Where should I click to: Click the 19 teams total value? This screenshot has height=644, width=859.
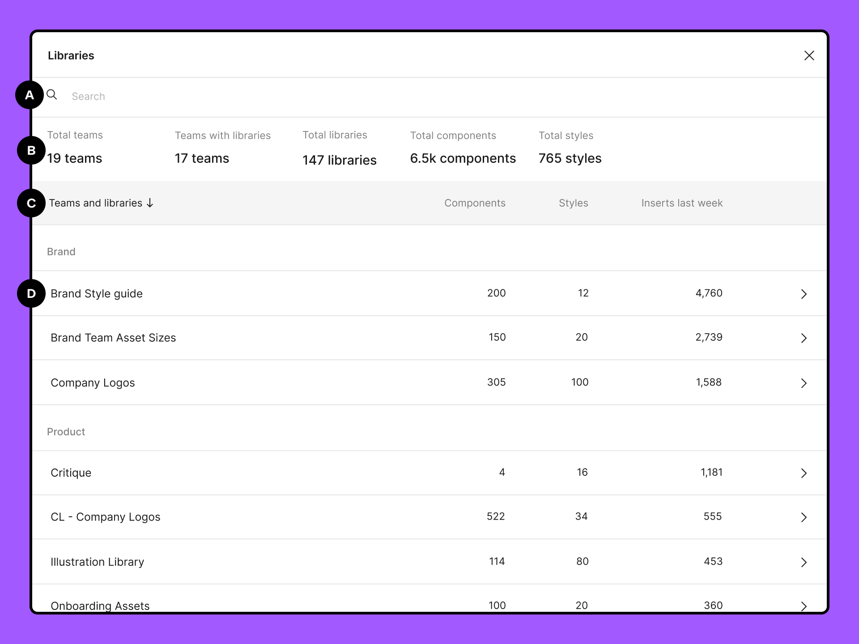click(74, 158)
